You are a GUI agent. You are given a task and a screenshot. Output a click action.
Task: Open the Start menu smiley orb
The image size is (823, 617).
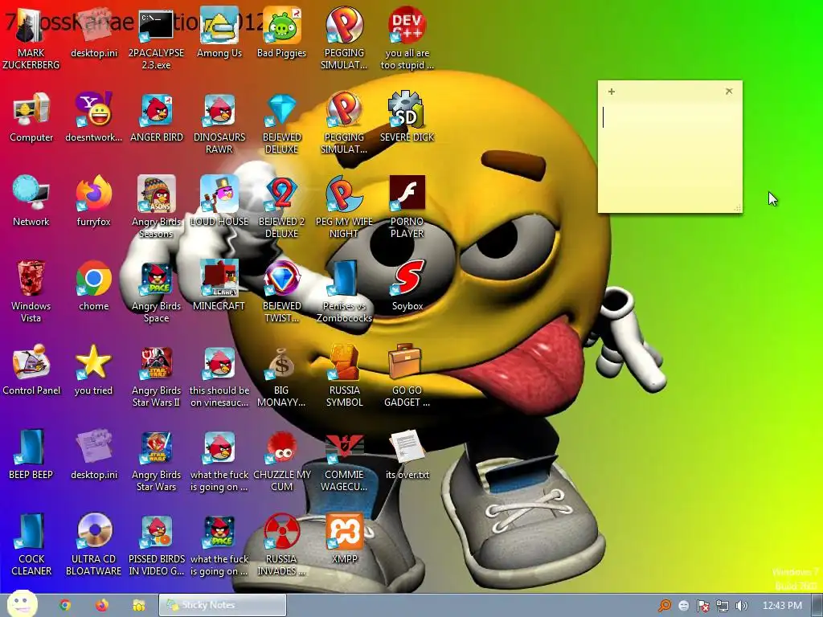(x=22, y=604)
